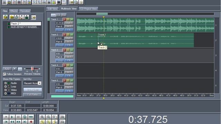
Task: Open the Sort By Recent Access dropdown
Action: (40, 83)
